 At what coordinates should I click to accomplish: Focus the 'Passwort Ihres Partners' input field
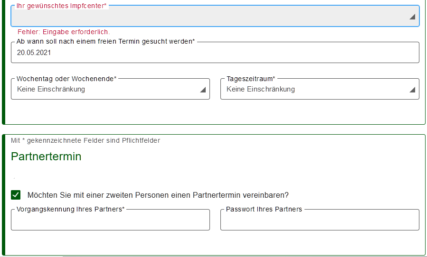coord(320,220)
